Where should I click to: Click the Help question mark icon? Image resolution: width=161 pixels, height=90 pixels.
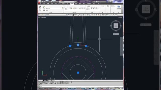(x=110, y=2)
